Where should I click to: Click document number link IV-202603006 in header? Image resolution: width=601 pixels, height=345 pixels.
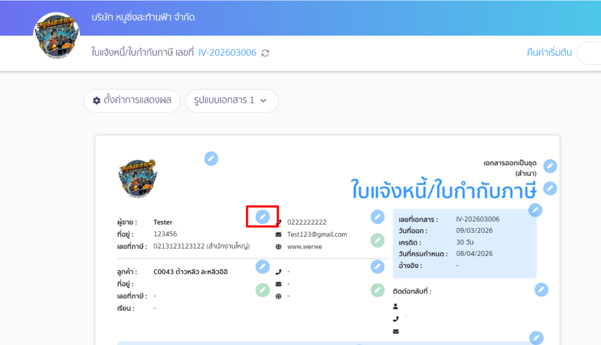227,52
